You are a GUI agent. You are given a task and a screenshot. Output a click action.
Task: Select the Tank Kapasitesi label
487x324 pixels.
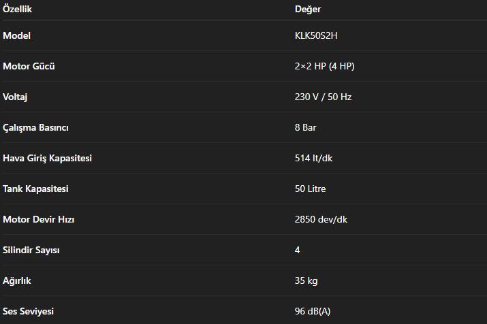pyautogui.click(x=35, y=189)
